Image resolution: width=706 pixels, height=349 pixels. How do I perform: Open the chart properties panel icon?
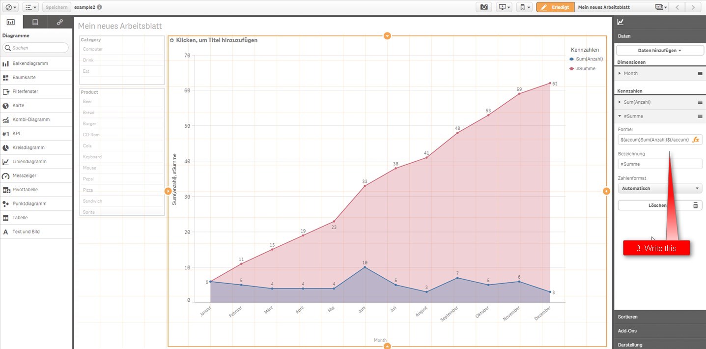(x=621, y=22)
